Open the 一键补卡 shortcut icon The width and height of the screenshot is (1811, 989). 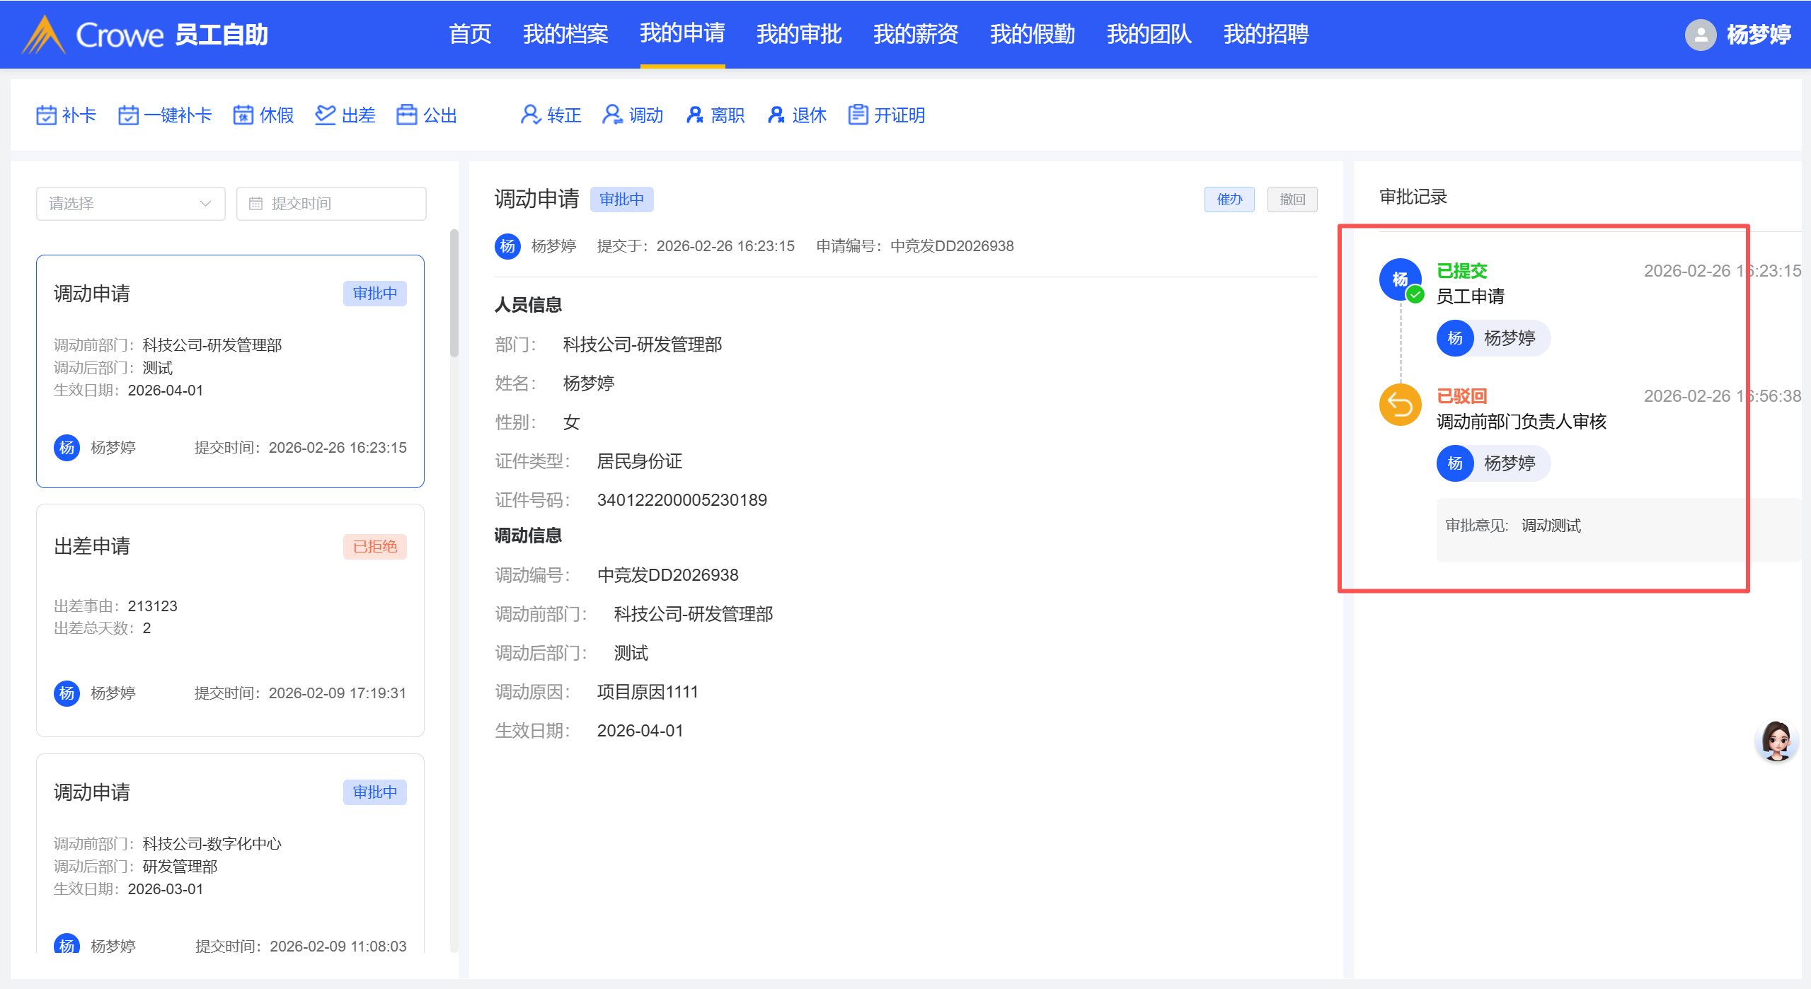pyautogui.click(x=128, y=115)
